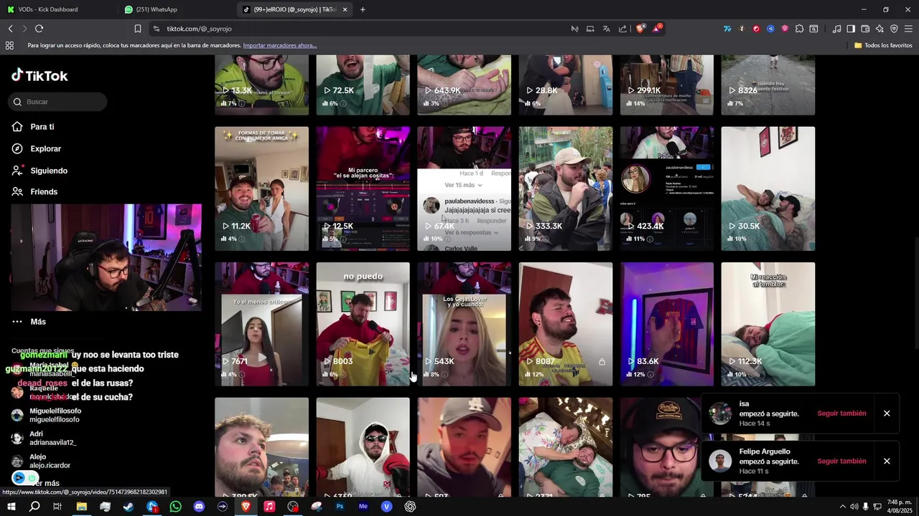Click the TikTok logo
The image size is (919, 516).
(39, 75)
